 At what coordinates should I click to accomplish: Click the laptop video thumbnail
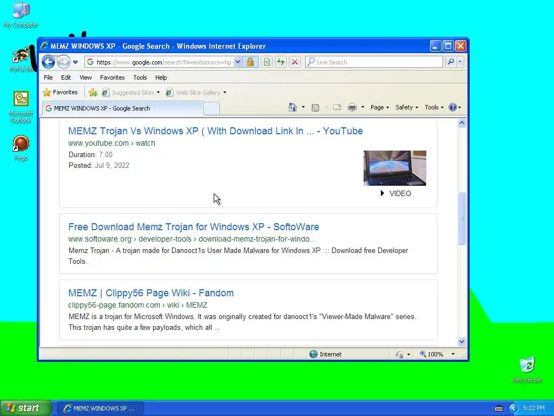[394, 168]
